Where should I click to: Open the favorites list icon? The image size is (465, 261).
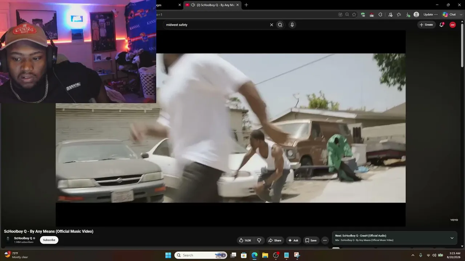pyautogui.click(x=399, y=14)
